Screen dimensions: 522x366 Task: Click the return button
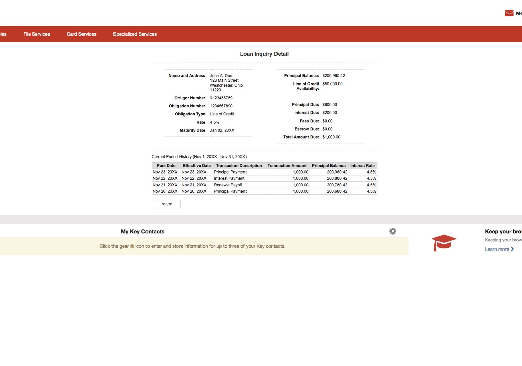[167, 204]
